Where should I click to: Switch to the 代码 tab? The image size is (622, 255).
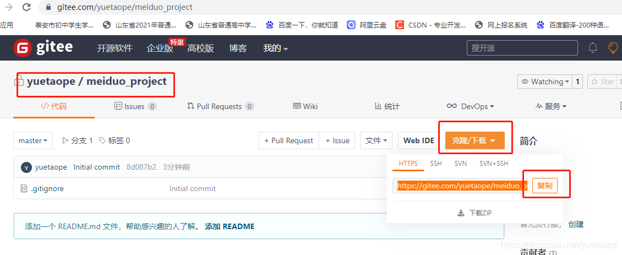coord(54,106)
